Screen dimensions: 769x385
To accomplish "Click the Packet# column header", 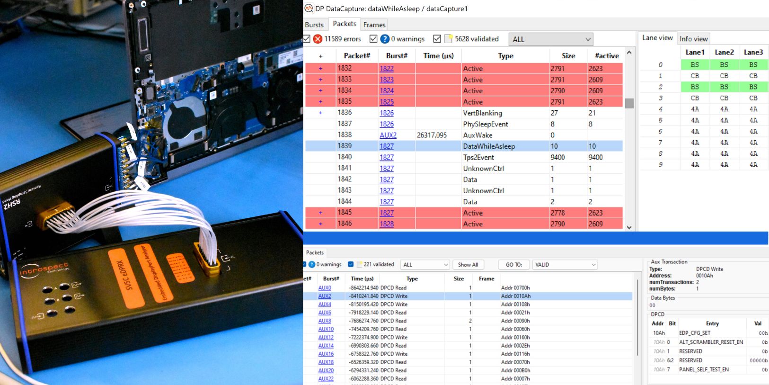I will coord(357,56).
